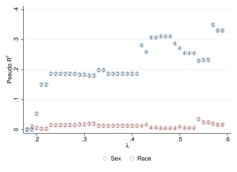Click the leftmost blue 2 marker at .15 height

tap(41, 85)
